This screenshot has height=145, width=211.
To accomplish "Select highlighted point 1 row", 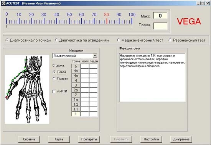I will [76, 114].
